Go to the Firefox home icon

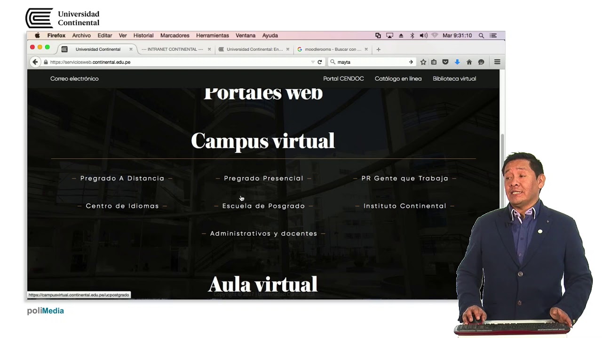[469, 62]
